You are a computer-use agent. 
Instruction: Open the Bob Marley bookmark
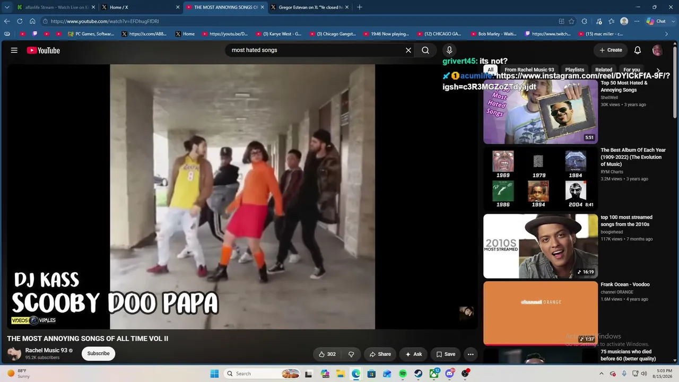(x=493, y=34)
